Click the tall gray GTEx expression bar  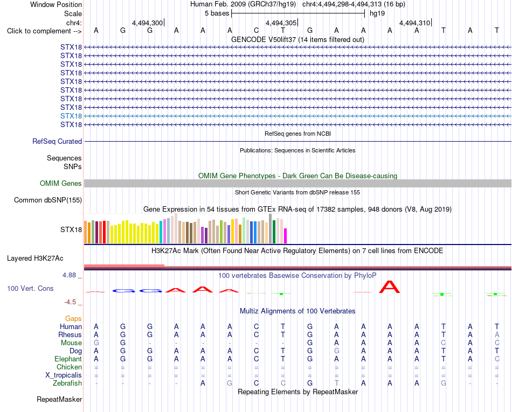point(271,229)
